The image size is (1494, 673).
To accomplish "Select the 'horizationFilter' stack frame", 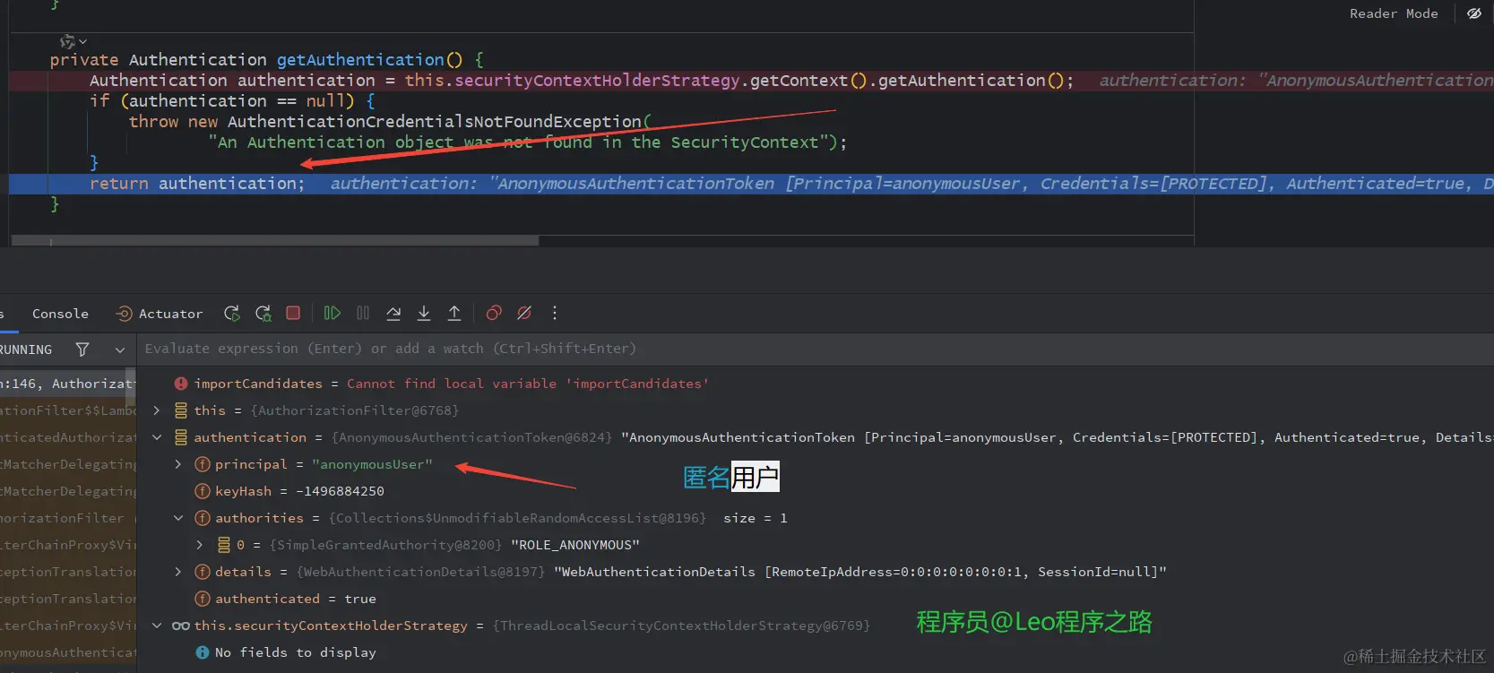I will [x=68, y=518].
